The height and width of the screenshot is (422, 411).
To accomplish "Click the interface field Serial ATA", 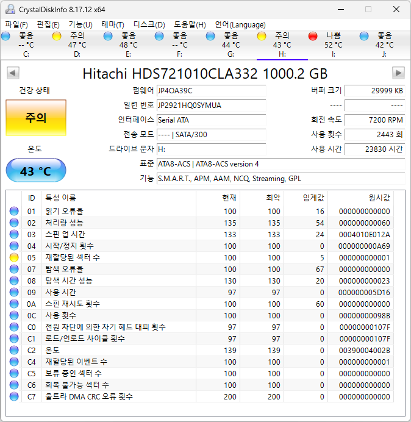I will [x=211, y=120].
